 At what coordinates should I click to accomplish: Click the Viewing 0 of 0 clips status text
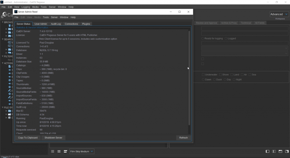[x=10, y=157]
